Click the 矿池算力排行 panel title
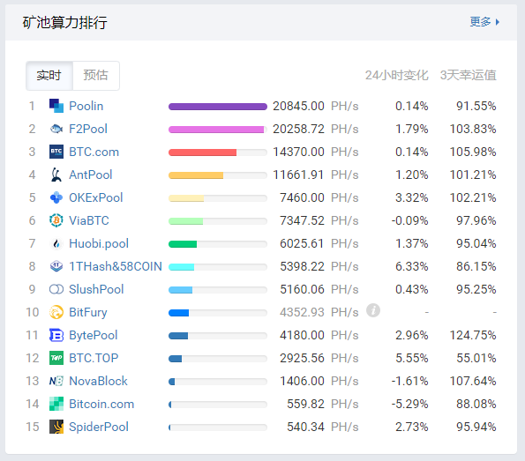Image resolution: width=525 pixels, height=461 pixels. pos(64,22)
